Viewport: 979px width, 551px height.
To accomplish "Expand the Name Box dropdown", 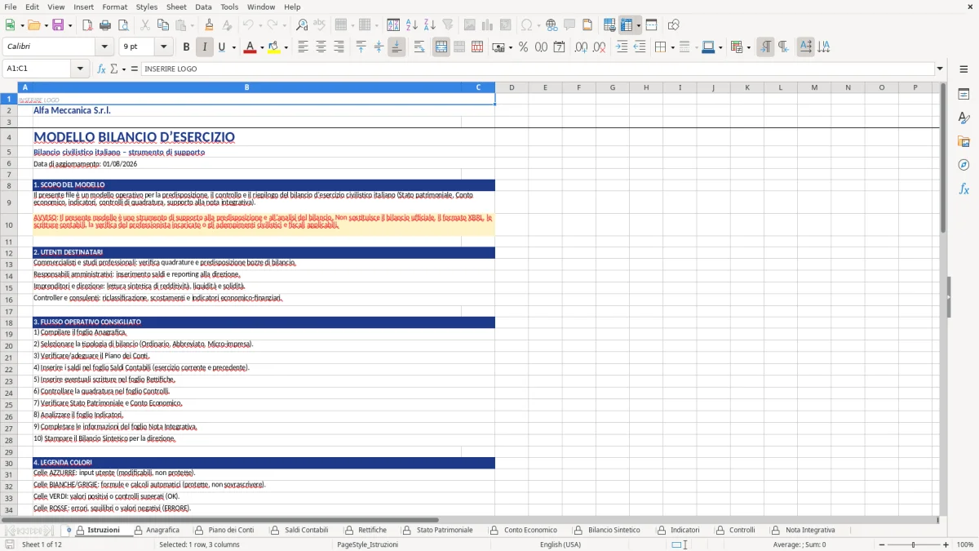I will [81, 69].
